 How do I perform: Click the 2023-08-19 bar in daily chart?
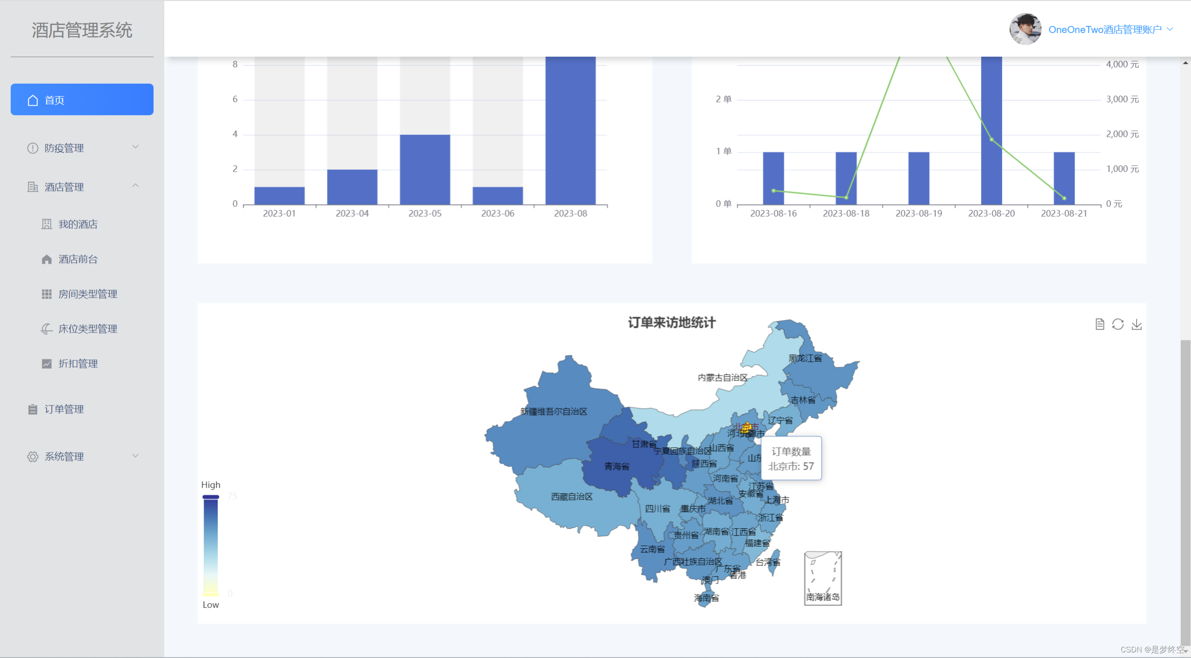919,178
